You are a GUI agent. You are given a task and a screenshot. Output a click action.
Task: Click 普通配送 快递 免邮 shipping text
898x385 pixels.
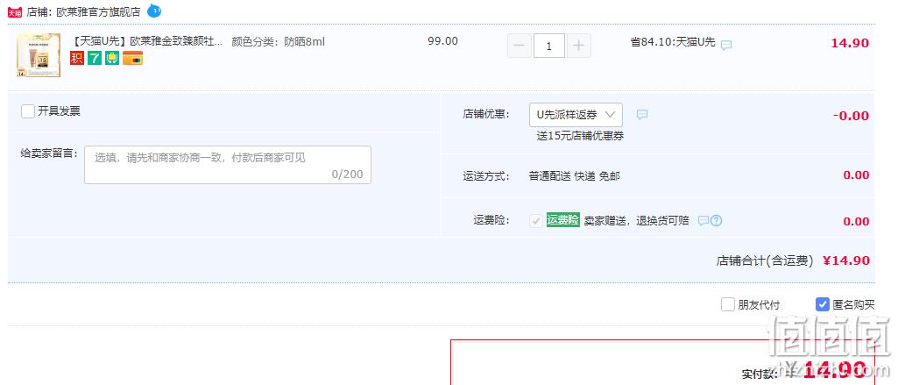click(x=575, y=176)
